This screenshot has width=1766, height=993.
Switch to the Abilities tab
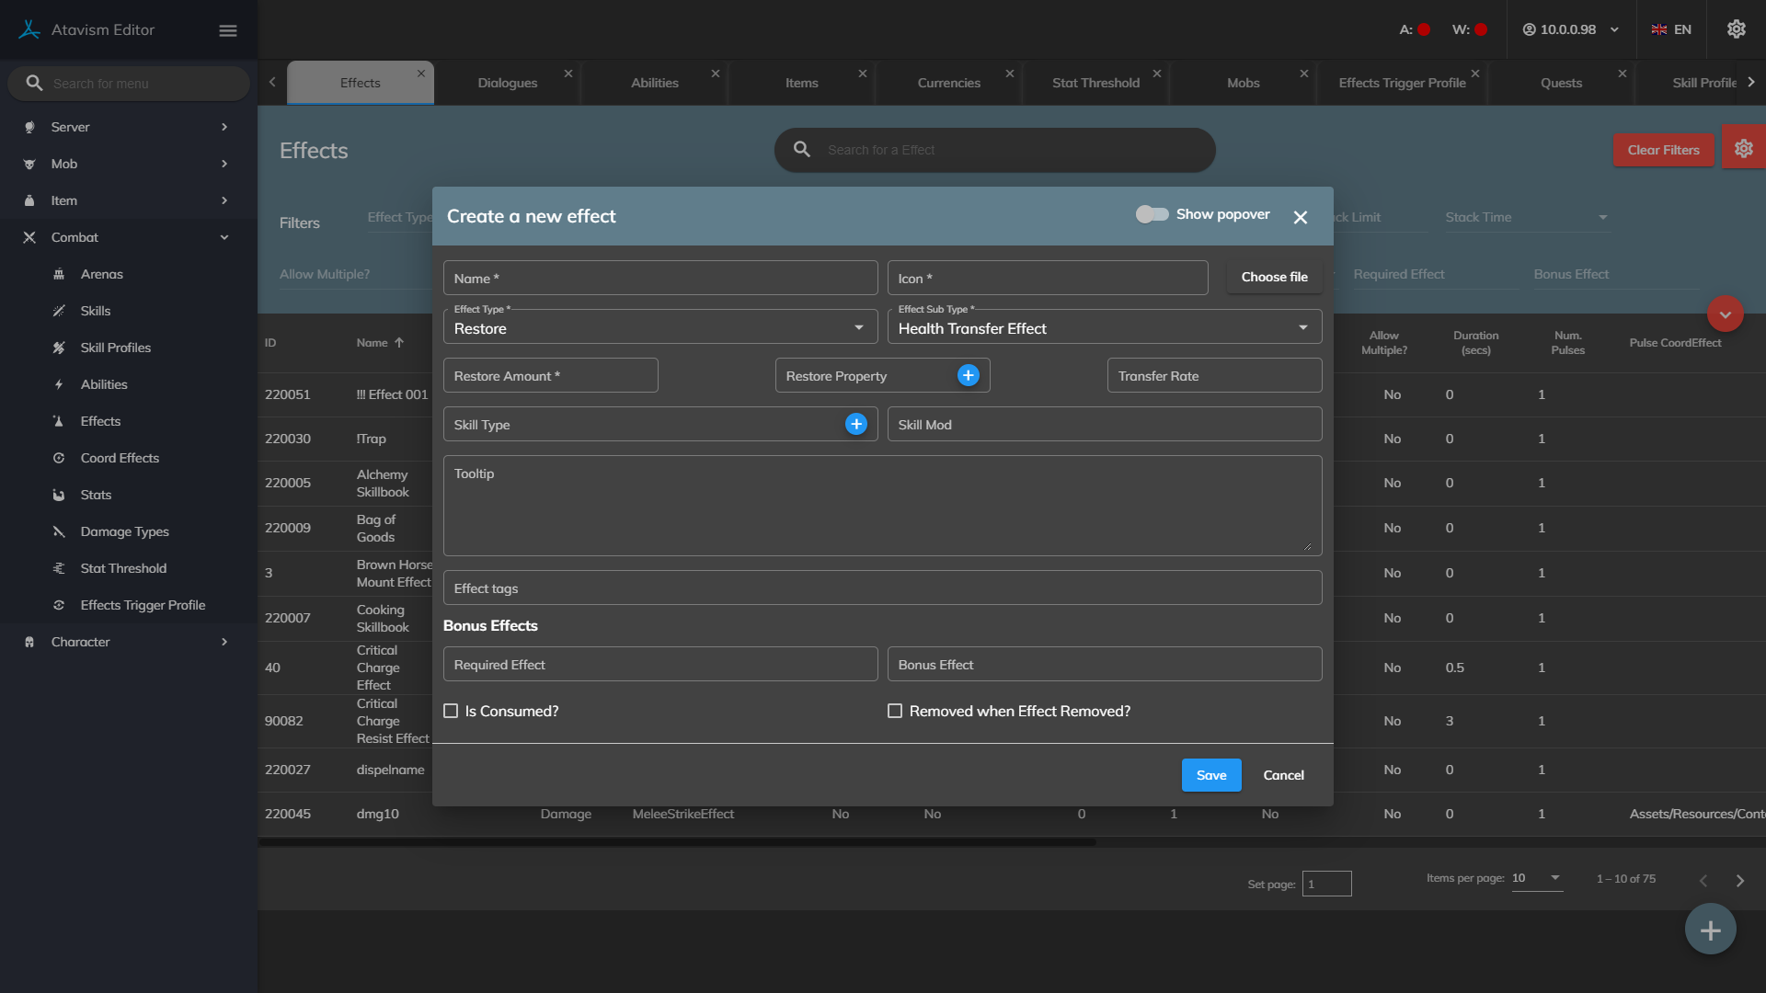point(654,83)
